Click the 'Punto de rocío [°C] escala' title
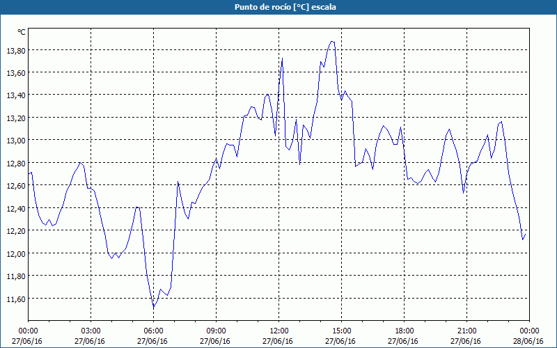Viewport: 557px width, 348px height. coord(285,7)
